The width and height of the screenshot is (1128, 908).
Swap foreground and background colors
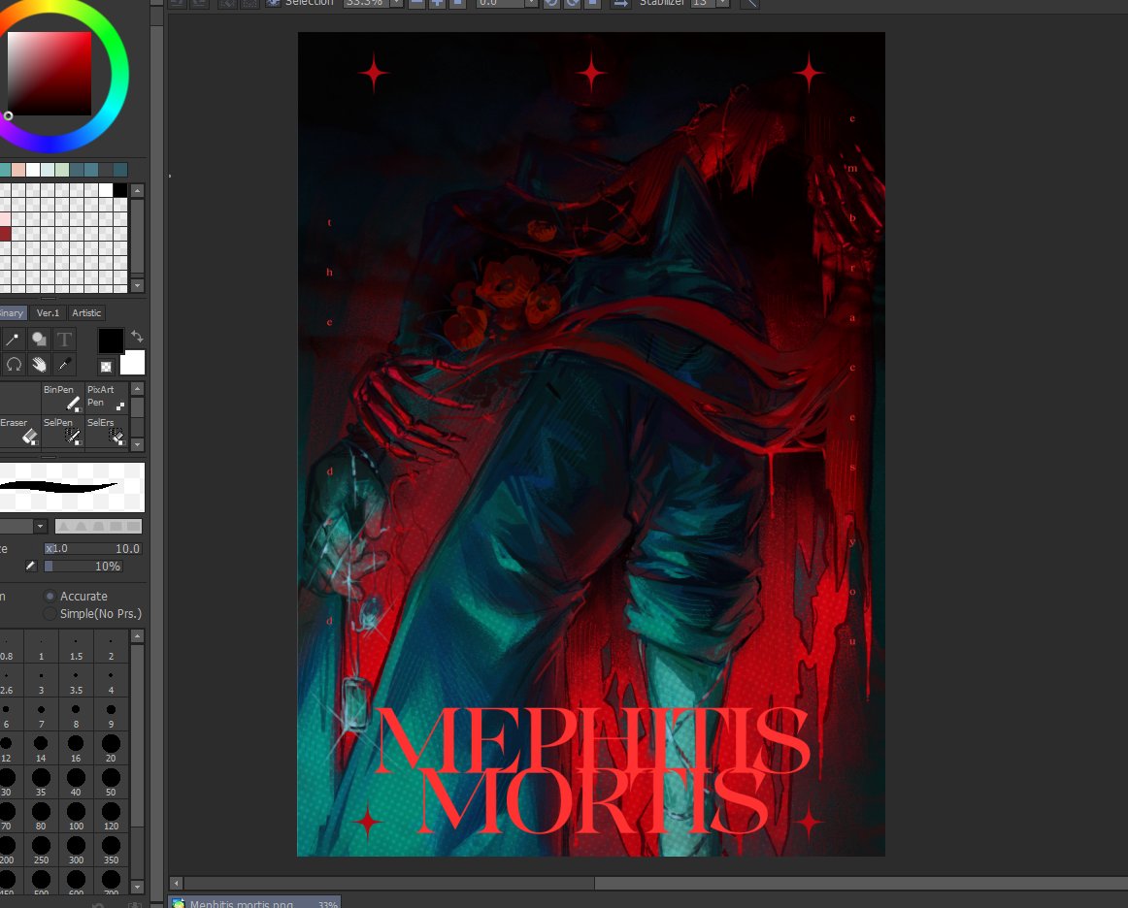(137, 337)
